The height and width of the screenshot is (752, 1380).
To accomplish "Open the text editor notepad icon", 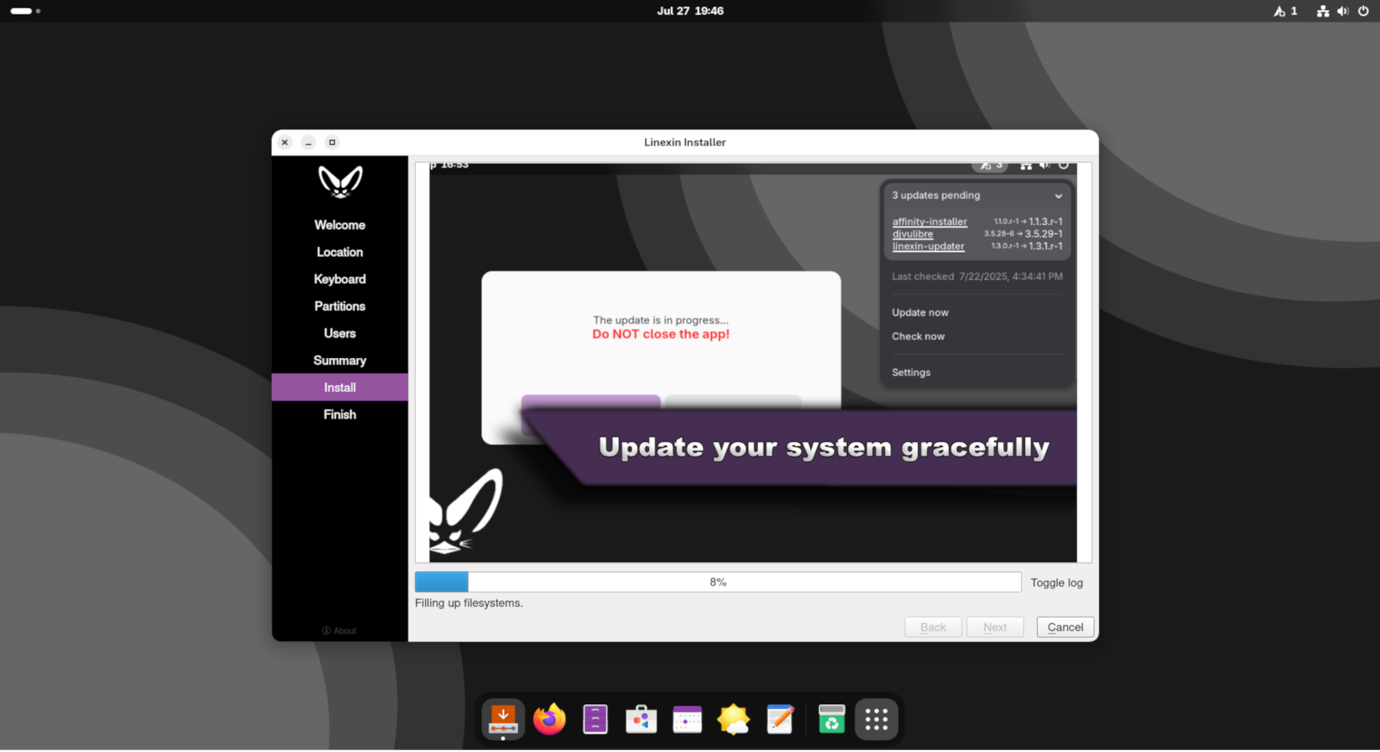I will pos(780,719).
